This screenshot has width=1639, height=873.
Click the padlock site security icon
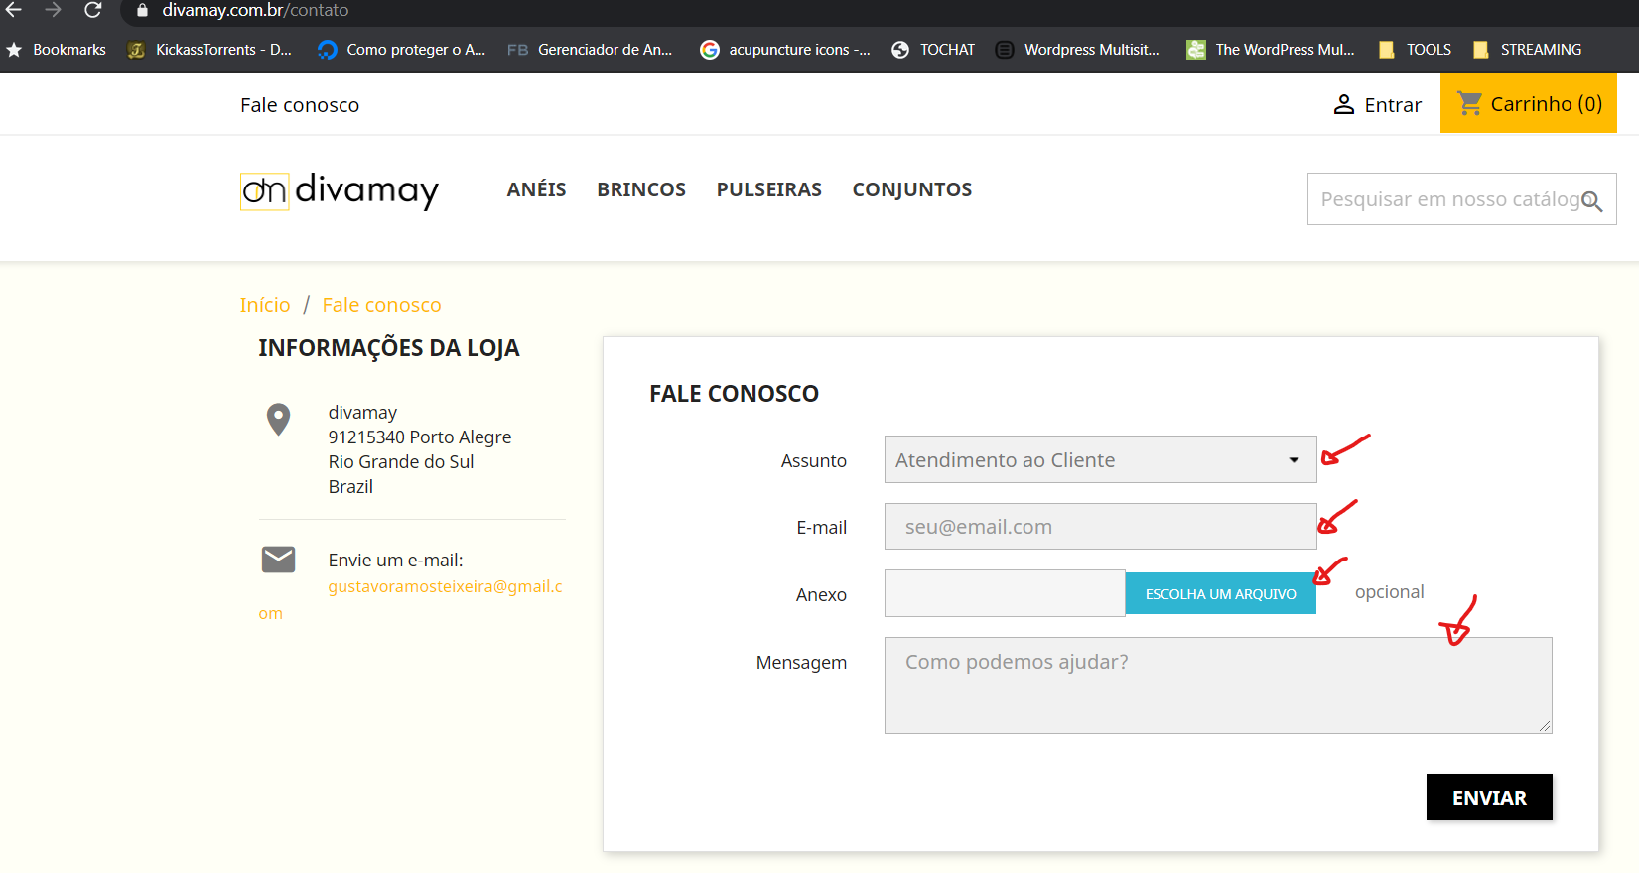142,11
